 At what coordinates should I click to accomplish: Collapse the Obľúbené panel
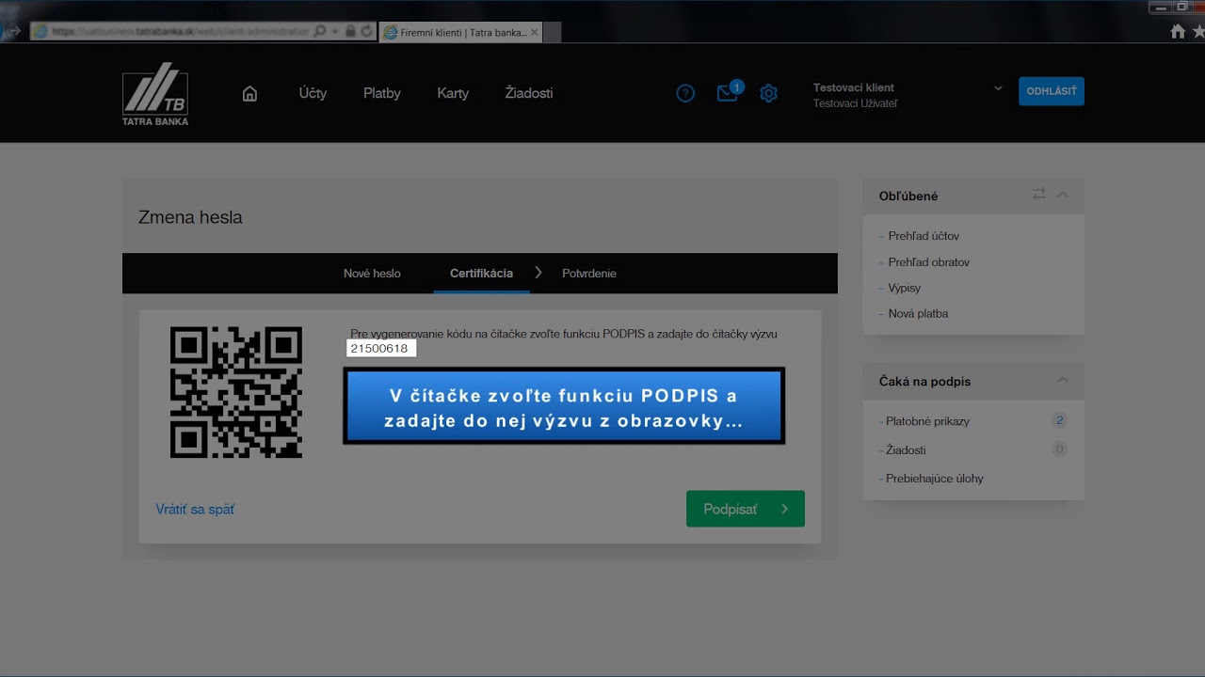pos(1063,194)
